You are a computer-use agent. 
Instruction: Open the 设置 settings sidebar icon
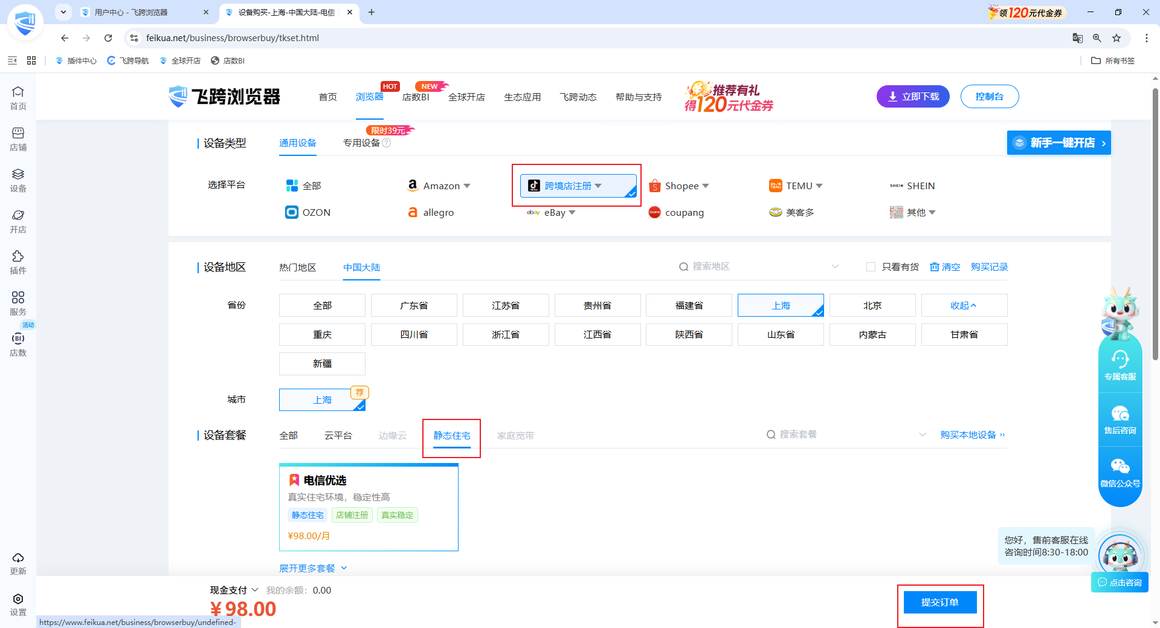coord(18,604)
